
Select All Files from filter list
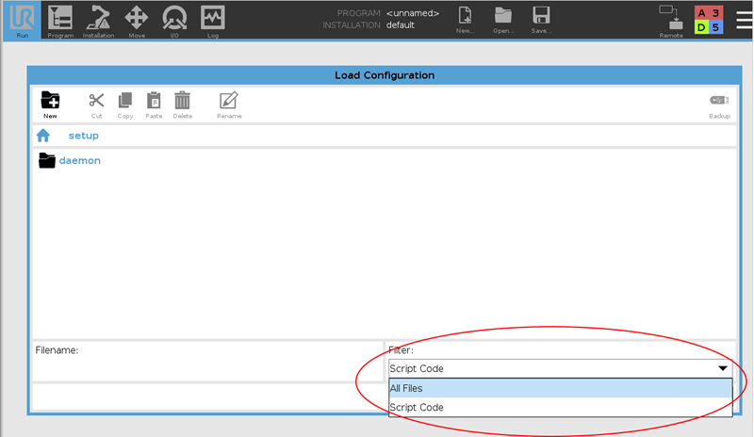tap(560, 388)
